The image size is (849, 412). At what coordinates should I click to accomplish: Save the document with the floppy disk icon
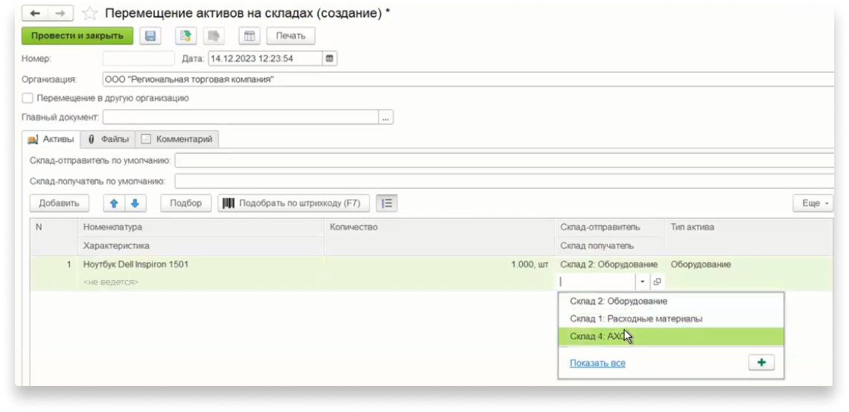pyautogui.click(x=151, y=36)
